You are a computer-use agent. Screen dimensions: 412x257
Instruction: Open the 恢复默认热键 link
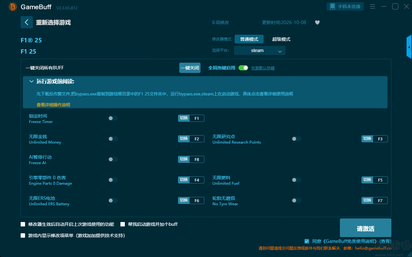[263, 68]
